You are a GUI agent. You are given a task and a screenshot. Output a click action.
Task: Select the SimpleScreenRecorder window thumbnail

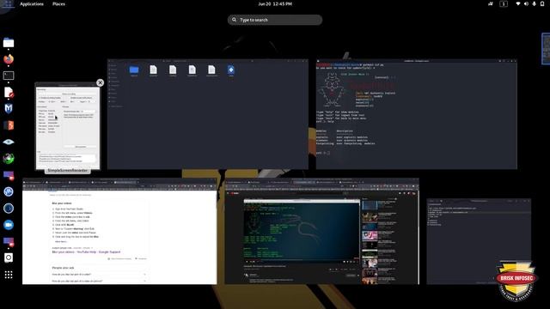pos(67,126)
